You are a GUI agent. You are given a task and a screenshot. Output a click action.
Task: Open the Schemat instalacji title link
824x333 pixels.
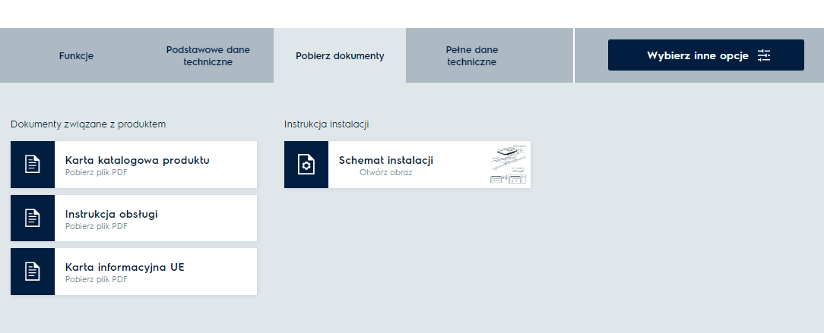(x=385, y=160)
